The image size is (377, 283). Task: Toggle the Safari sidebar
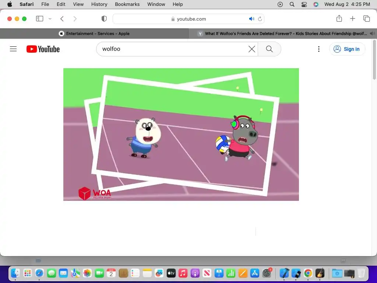tap(39, 19)
